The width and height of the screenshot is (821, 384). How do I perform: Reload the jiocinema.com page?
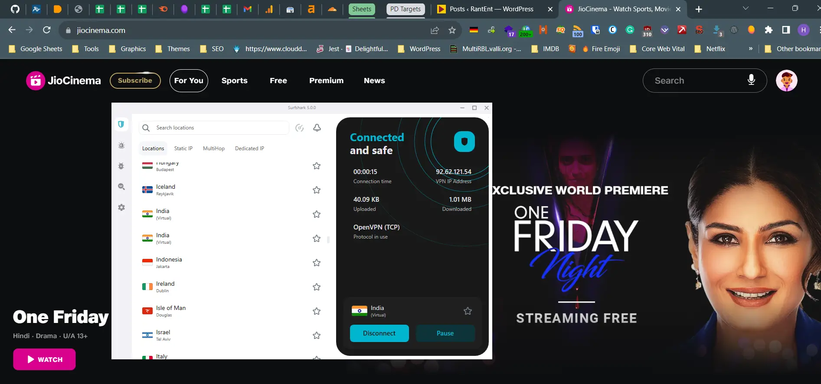(47, 30)
